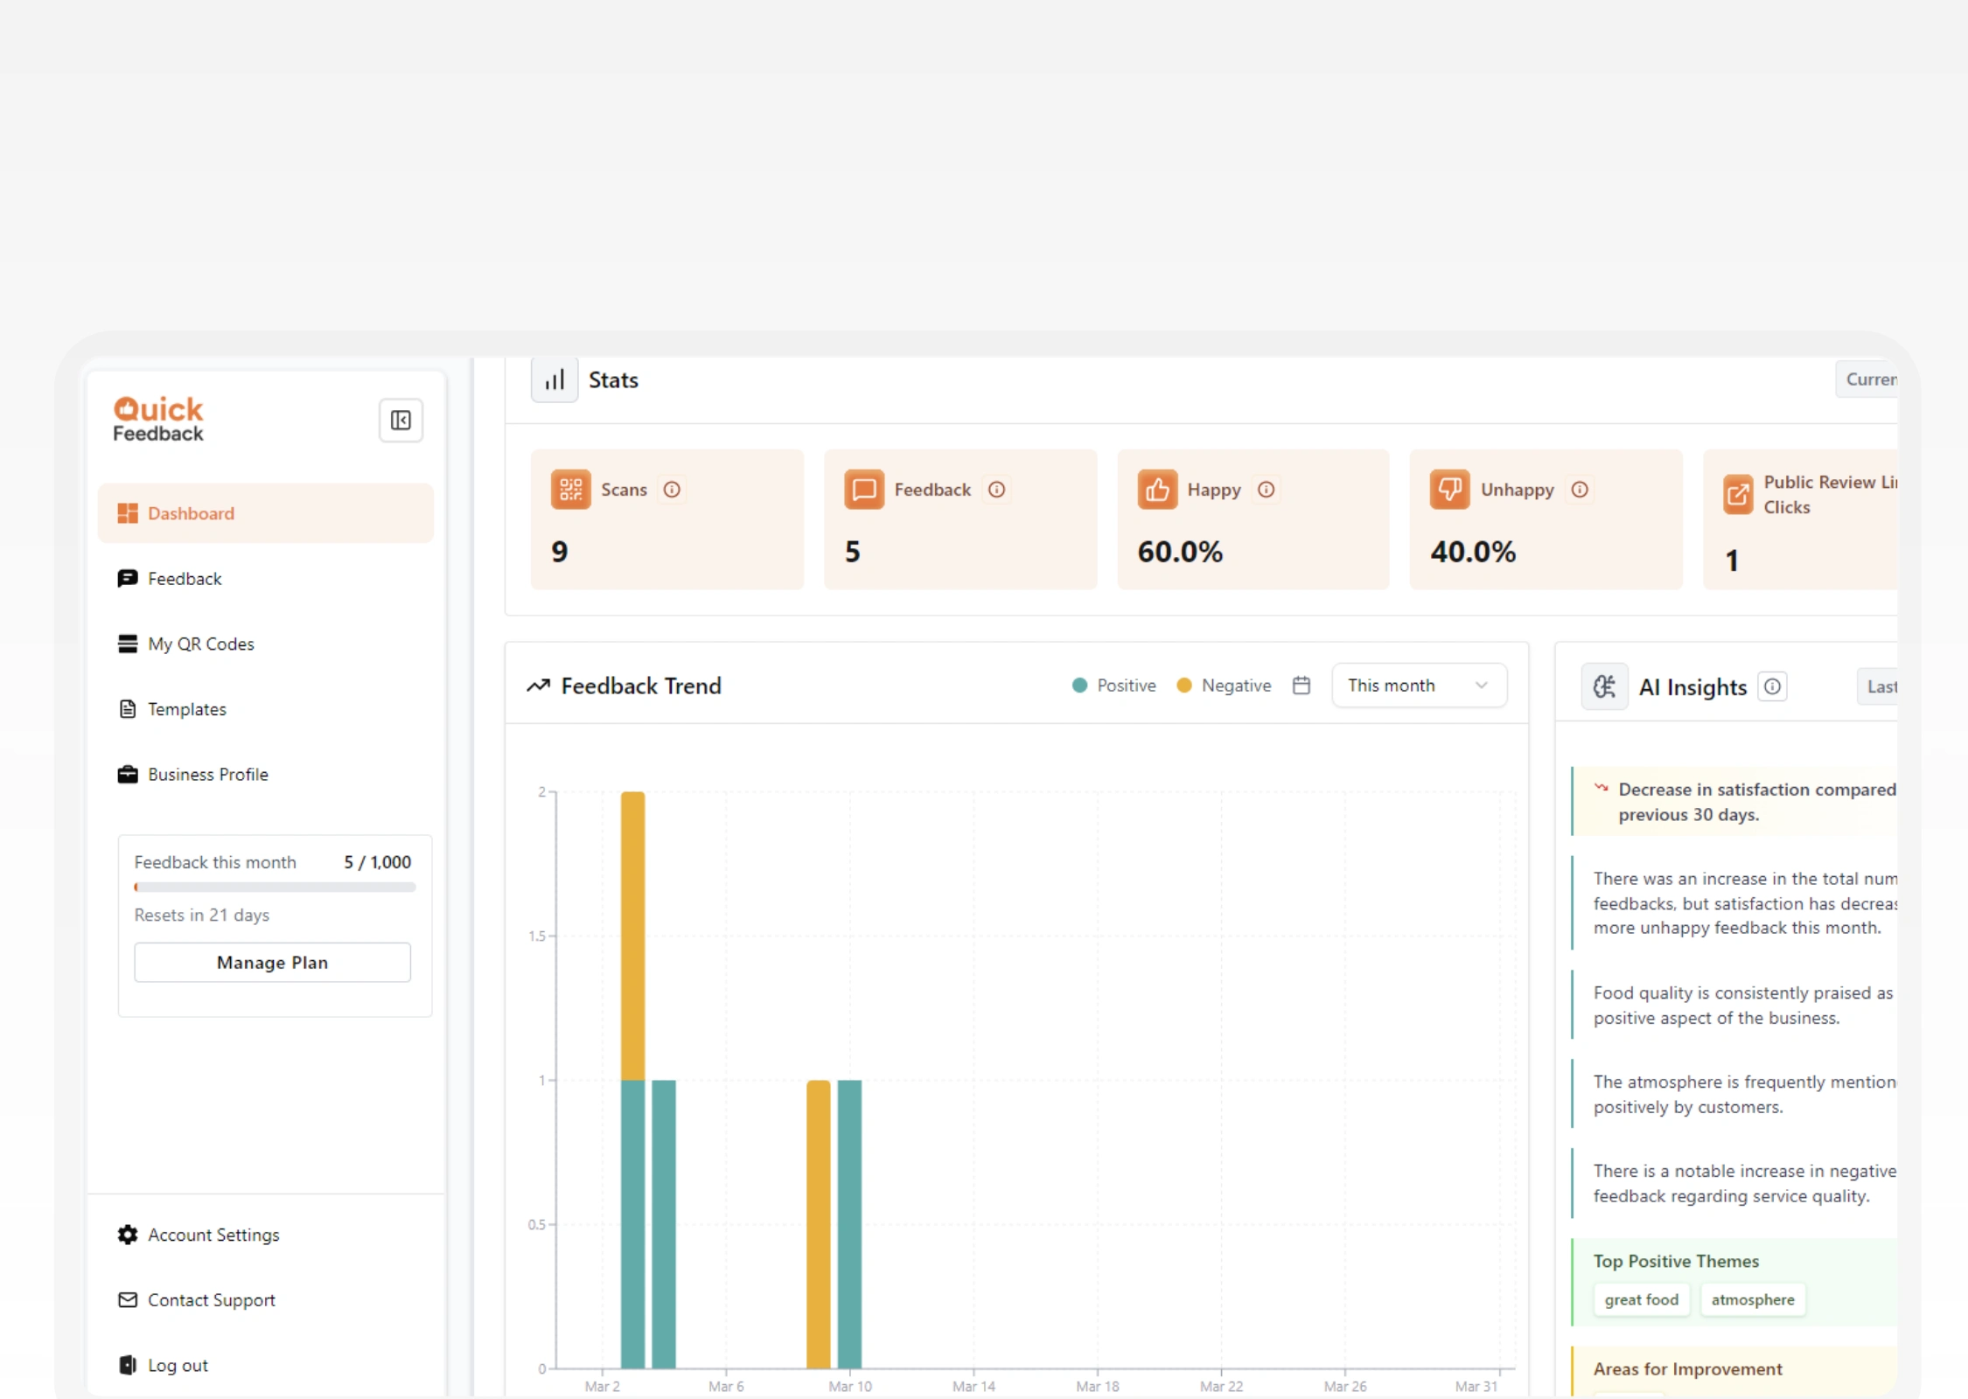Screen dimensions: 1968x1399
Task: Click the Stats bar chart icon
Action: (x=555, y=380)
